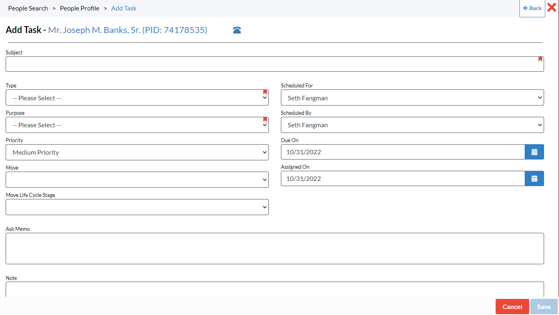Open the Move dropdown

point(137,180)
